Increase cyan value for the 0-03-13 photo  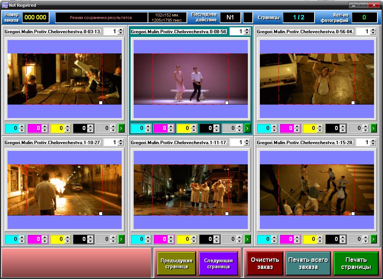(x=22, y=127)
